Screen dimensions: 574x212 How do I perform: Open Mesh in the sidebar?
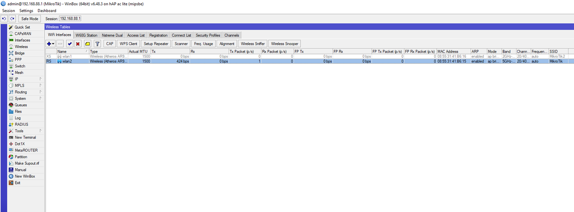pos(19,72)
